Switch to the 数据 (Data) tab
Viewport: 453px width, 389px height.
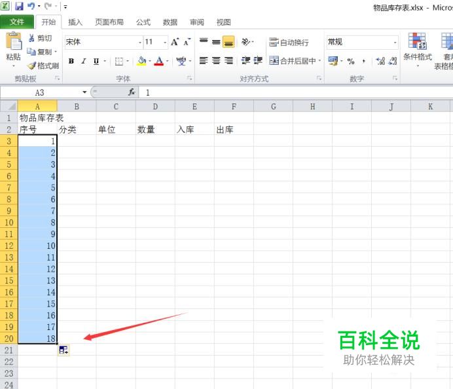pyautogui.click(x=170, y=22)
